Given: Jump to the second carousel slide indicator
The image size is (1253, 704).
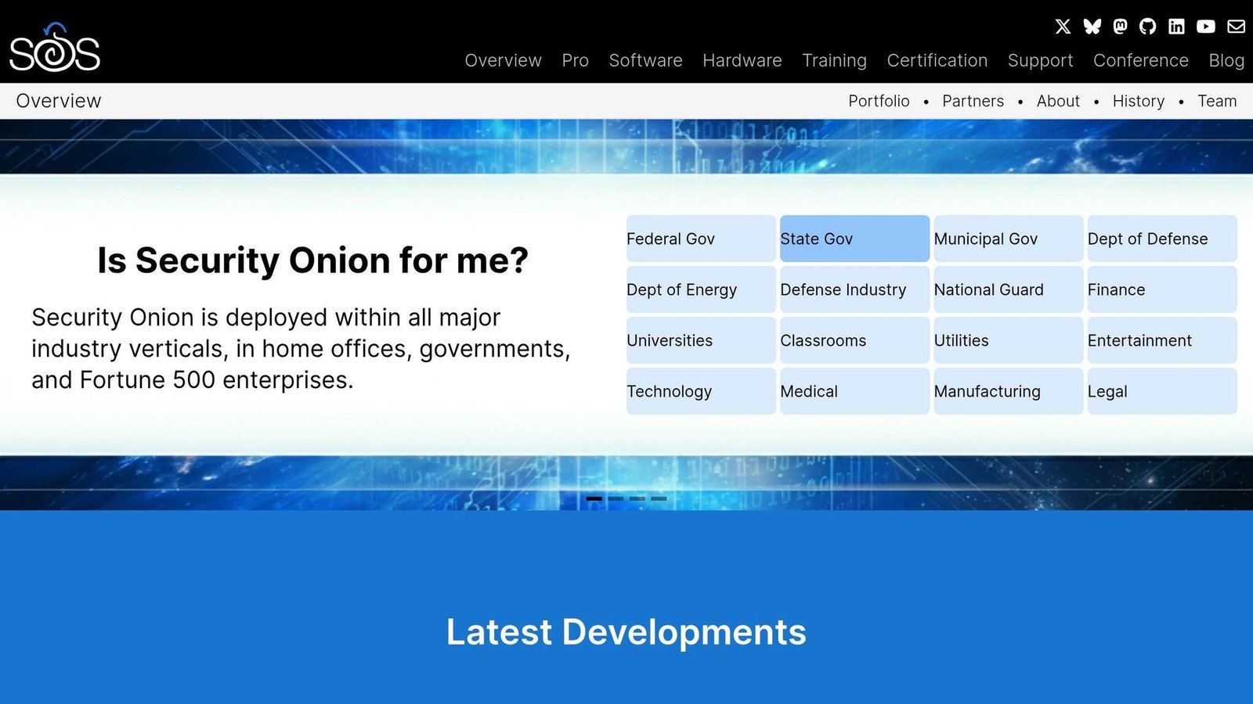Looking at the screenshot, I should [x=616, y=498].
